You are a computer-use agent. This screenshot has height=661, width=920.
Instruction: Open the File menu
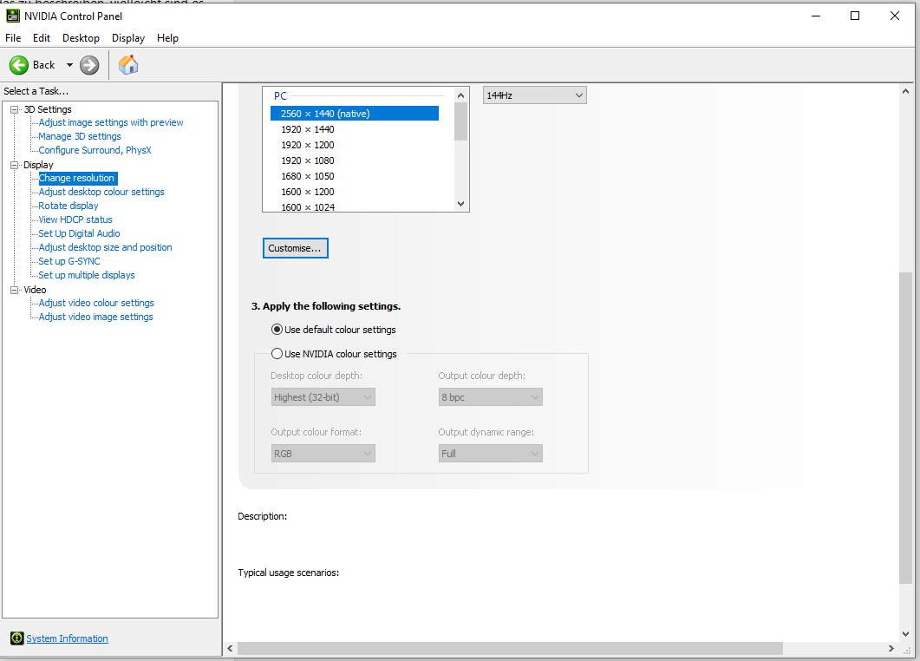(x=13, y=38)
